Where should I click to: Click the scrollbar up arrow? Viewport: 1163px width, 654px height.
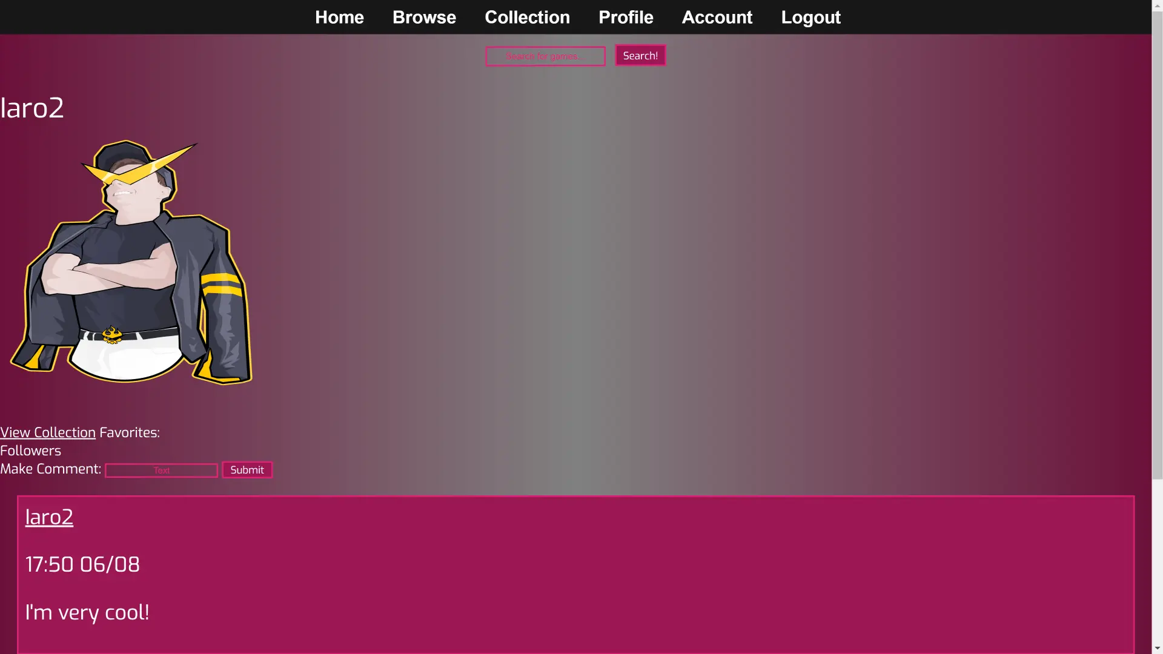[1157, 5]
